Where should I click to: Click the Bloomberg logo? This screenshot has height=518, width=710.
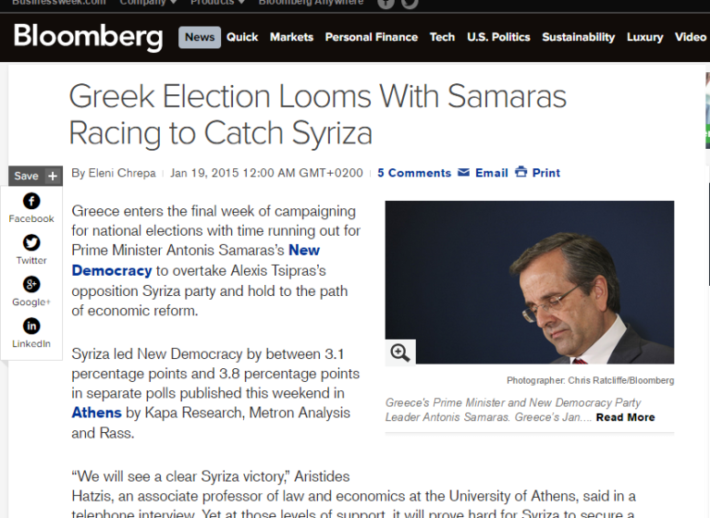(x=88, y=37)
